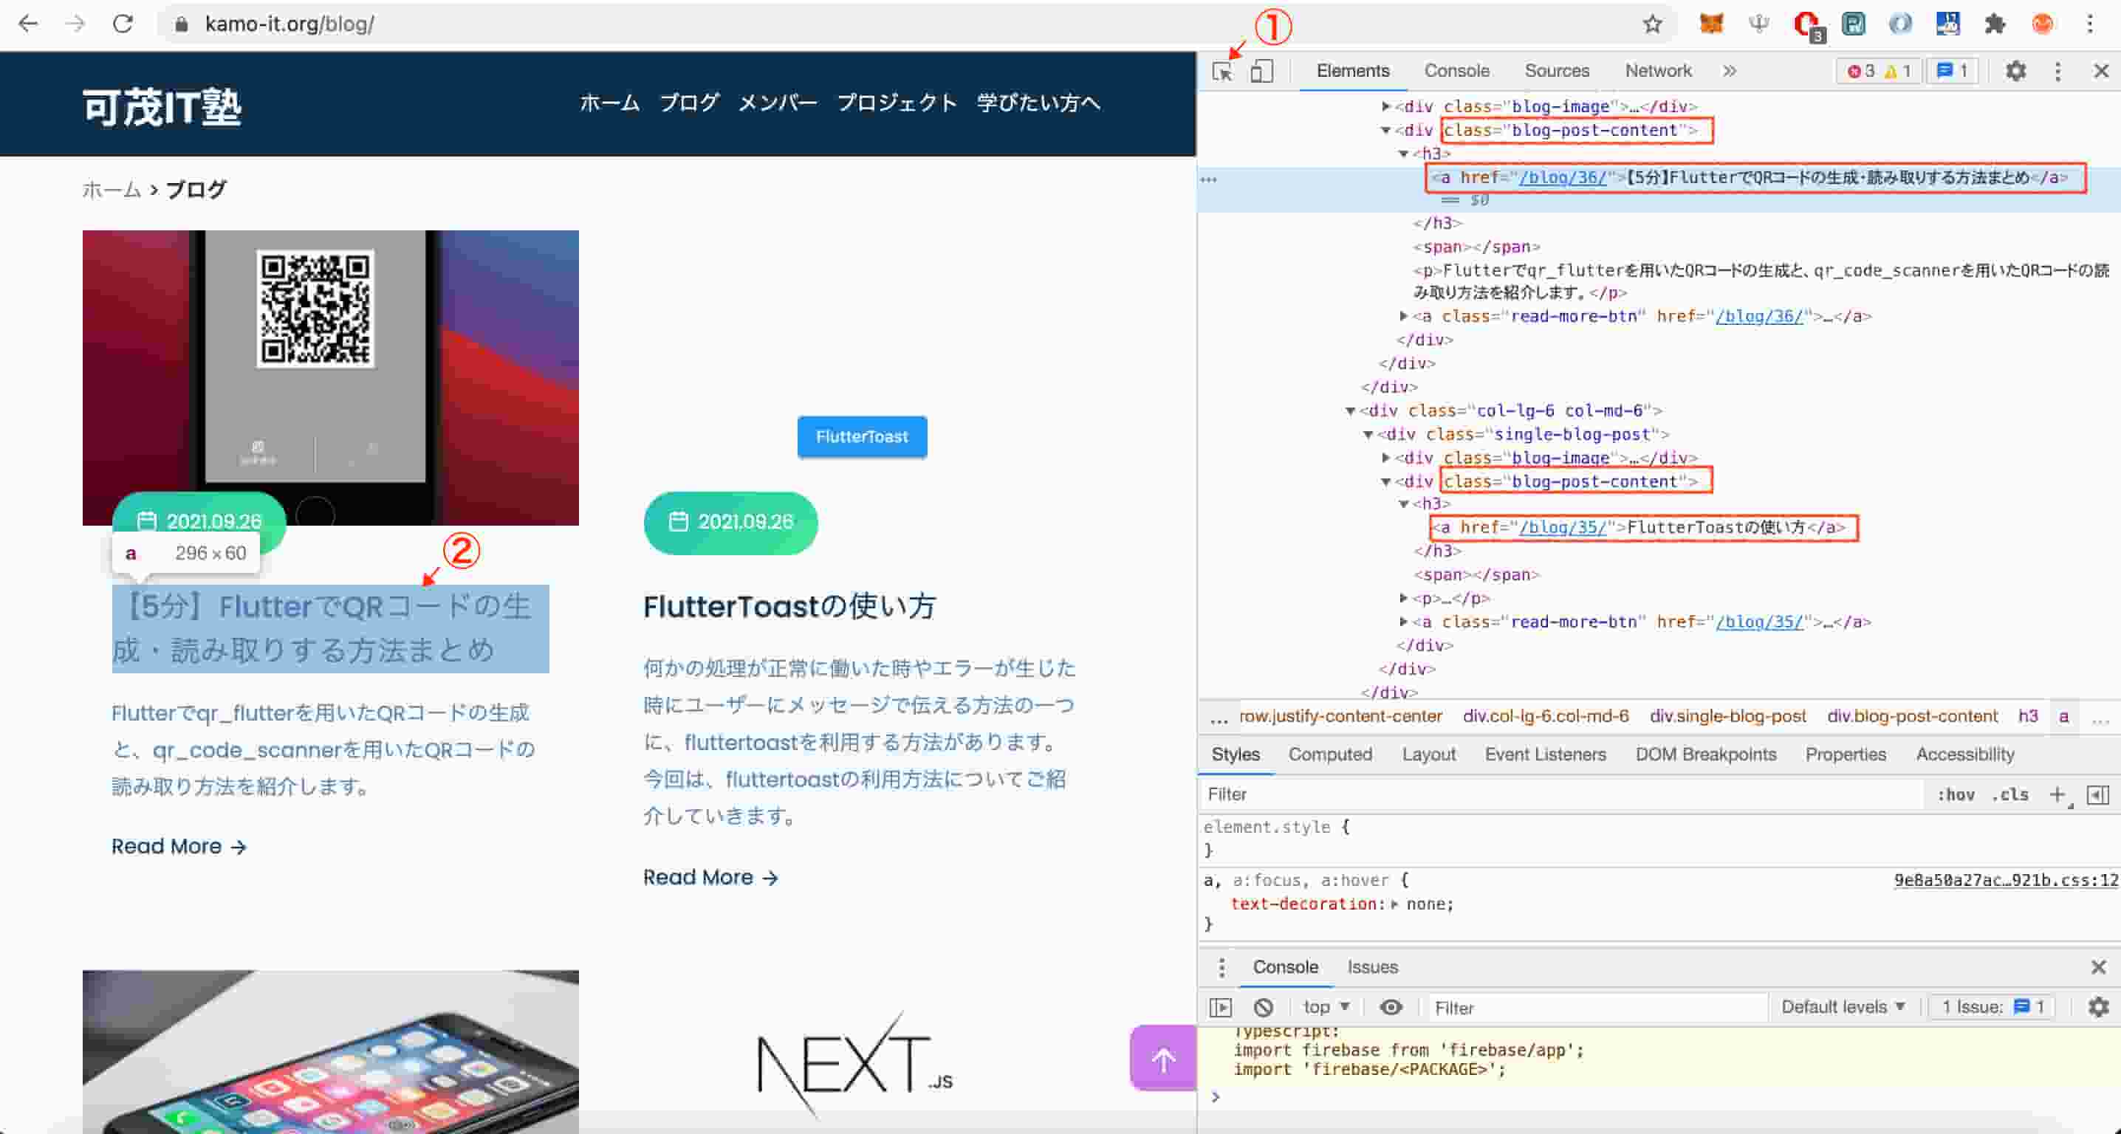The image size is (2121, 1134).
Task: Open the Accessibility tab
Action: [x=1964, y=755]
